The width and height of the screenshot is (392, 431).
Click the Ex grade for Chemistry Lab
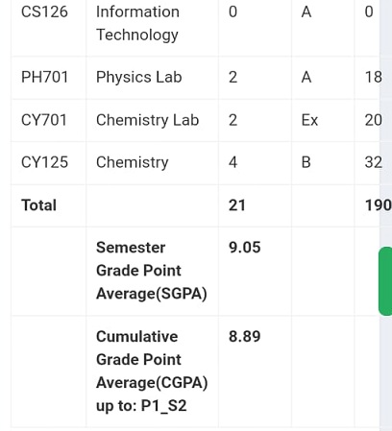click(309, 120)
